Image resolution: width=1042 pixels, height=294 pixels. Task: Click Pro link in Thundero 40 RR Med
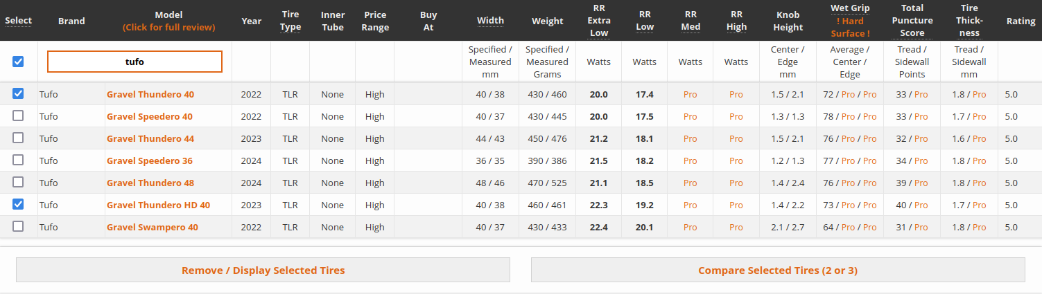pyautogui.click(x=690, y=94)
